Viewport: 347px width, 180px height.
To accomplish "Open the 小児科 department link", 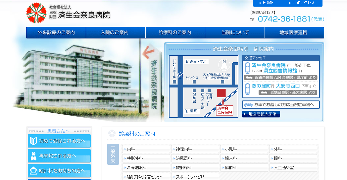I will [244, 149].
